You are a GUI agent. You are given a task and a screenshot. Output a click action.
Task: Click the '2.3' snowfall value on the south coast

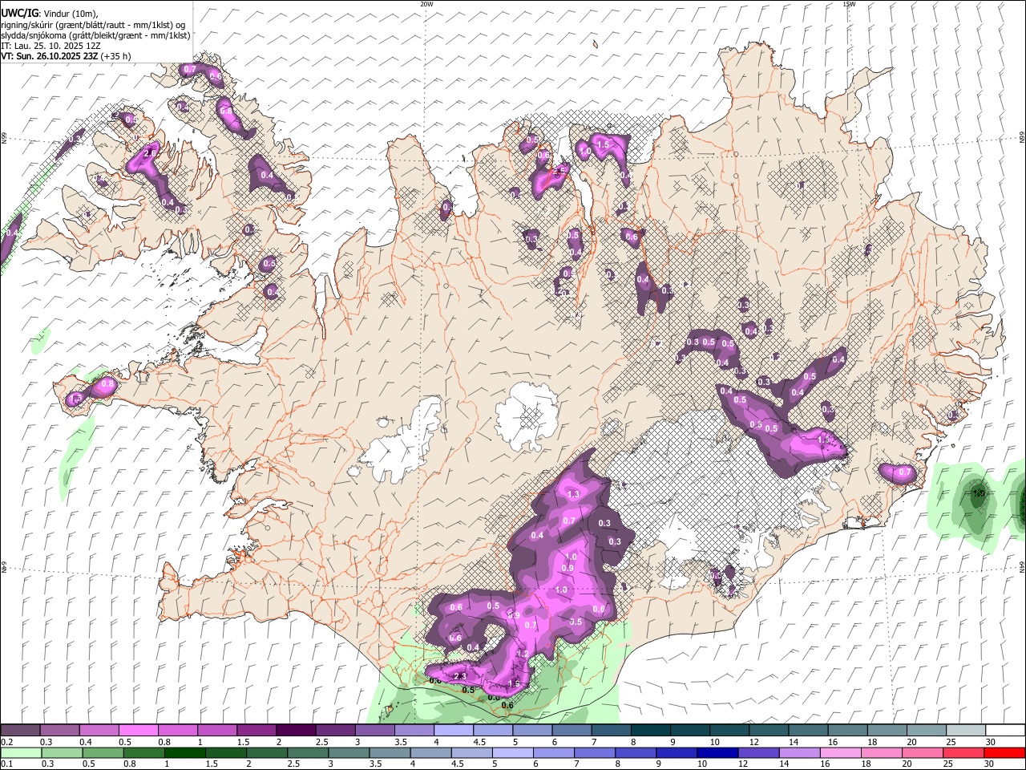[x=460, y=676]
